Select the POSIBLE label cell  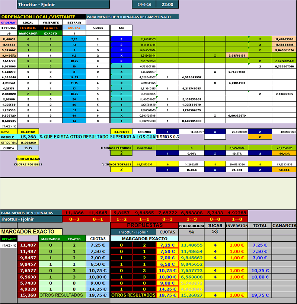9,137
